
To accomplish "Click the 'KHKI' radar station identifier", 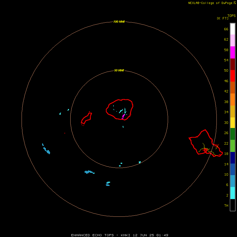I will [125, 235].
